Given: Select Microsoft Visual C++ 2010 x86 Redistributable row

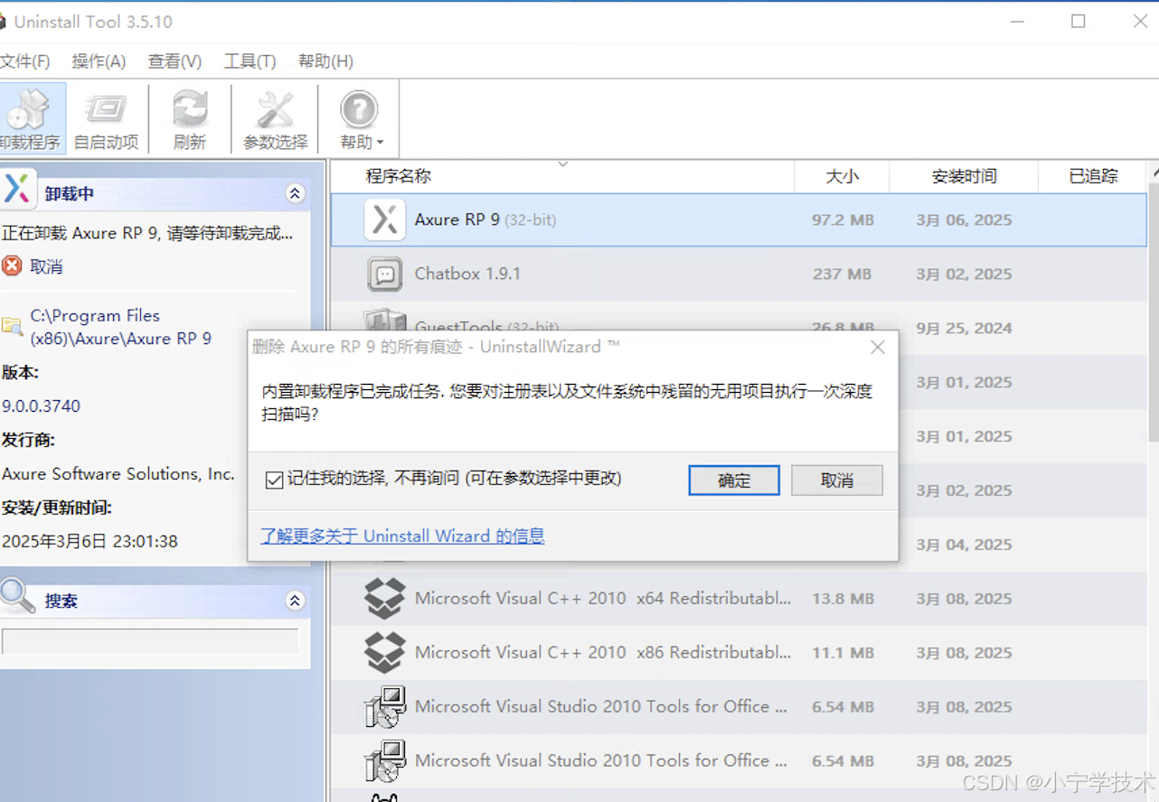Looking at the screenshot, I should (739, 652).
